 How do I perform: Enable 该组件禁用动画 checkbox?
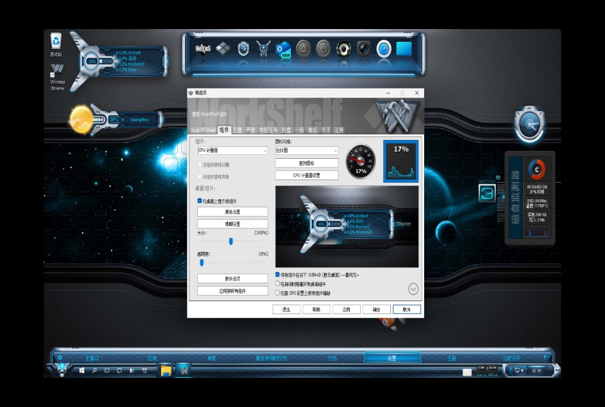click(x=199, y=164)
